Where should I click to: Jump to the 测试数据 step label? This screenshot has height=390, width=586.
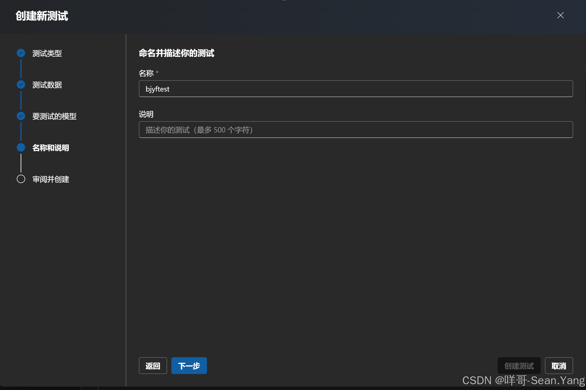47,85
